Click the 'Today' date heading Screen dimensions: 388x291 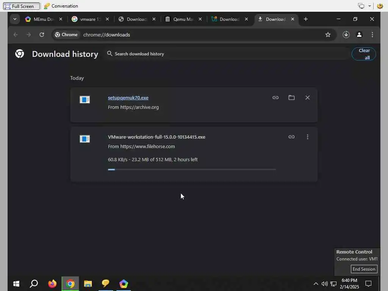(x=77, y=78)
